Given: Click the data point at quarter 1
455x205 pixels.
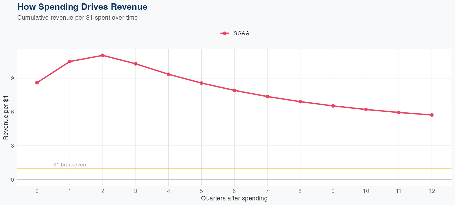Looking at the screenshot, I should pos(70,61).
